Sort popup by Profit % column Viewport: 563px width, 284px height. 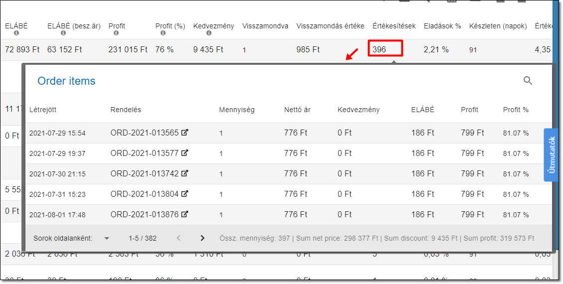516,110
